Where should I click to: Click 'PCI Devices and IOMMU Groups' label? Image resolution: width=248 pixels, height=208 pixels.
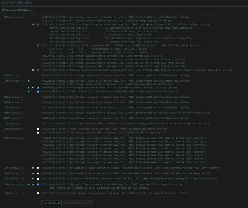17,10
